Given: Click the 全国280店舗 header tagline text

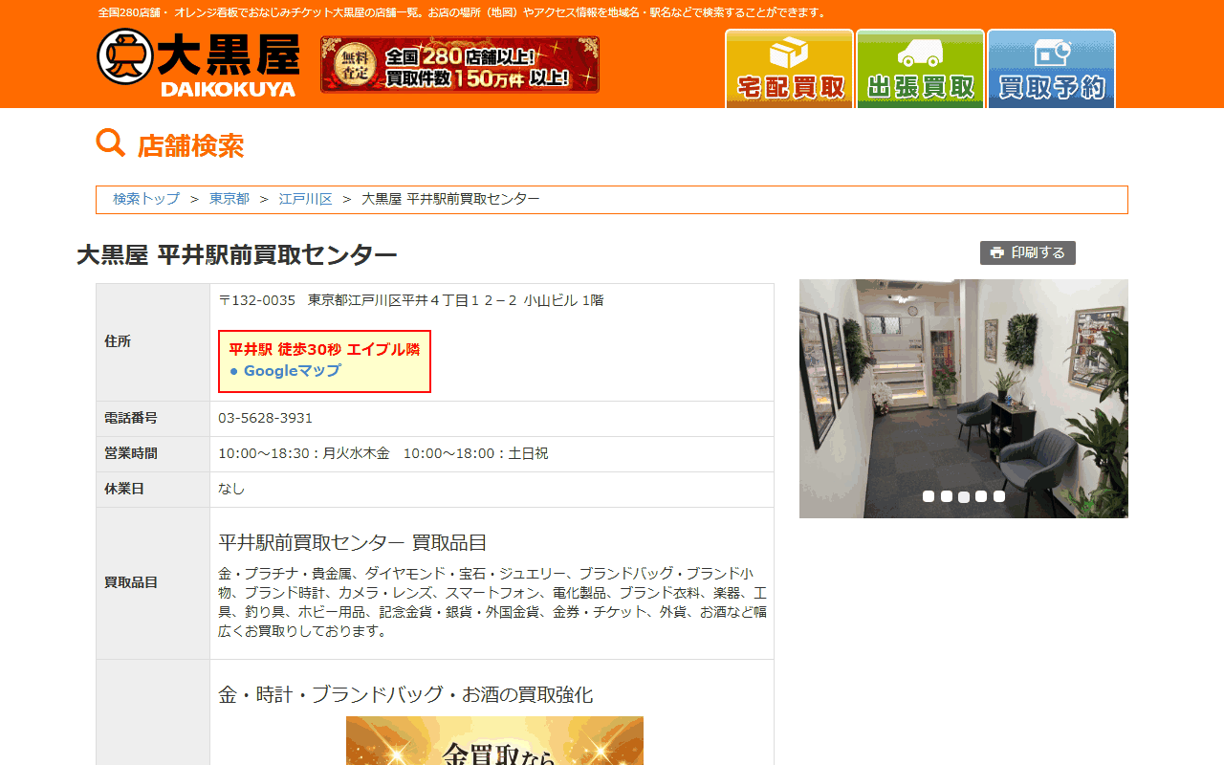Looking at the screenshot, I should point(464,12).
